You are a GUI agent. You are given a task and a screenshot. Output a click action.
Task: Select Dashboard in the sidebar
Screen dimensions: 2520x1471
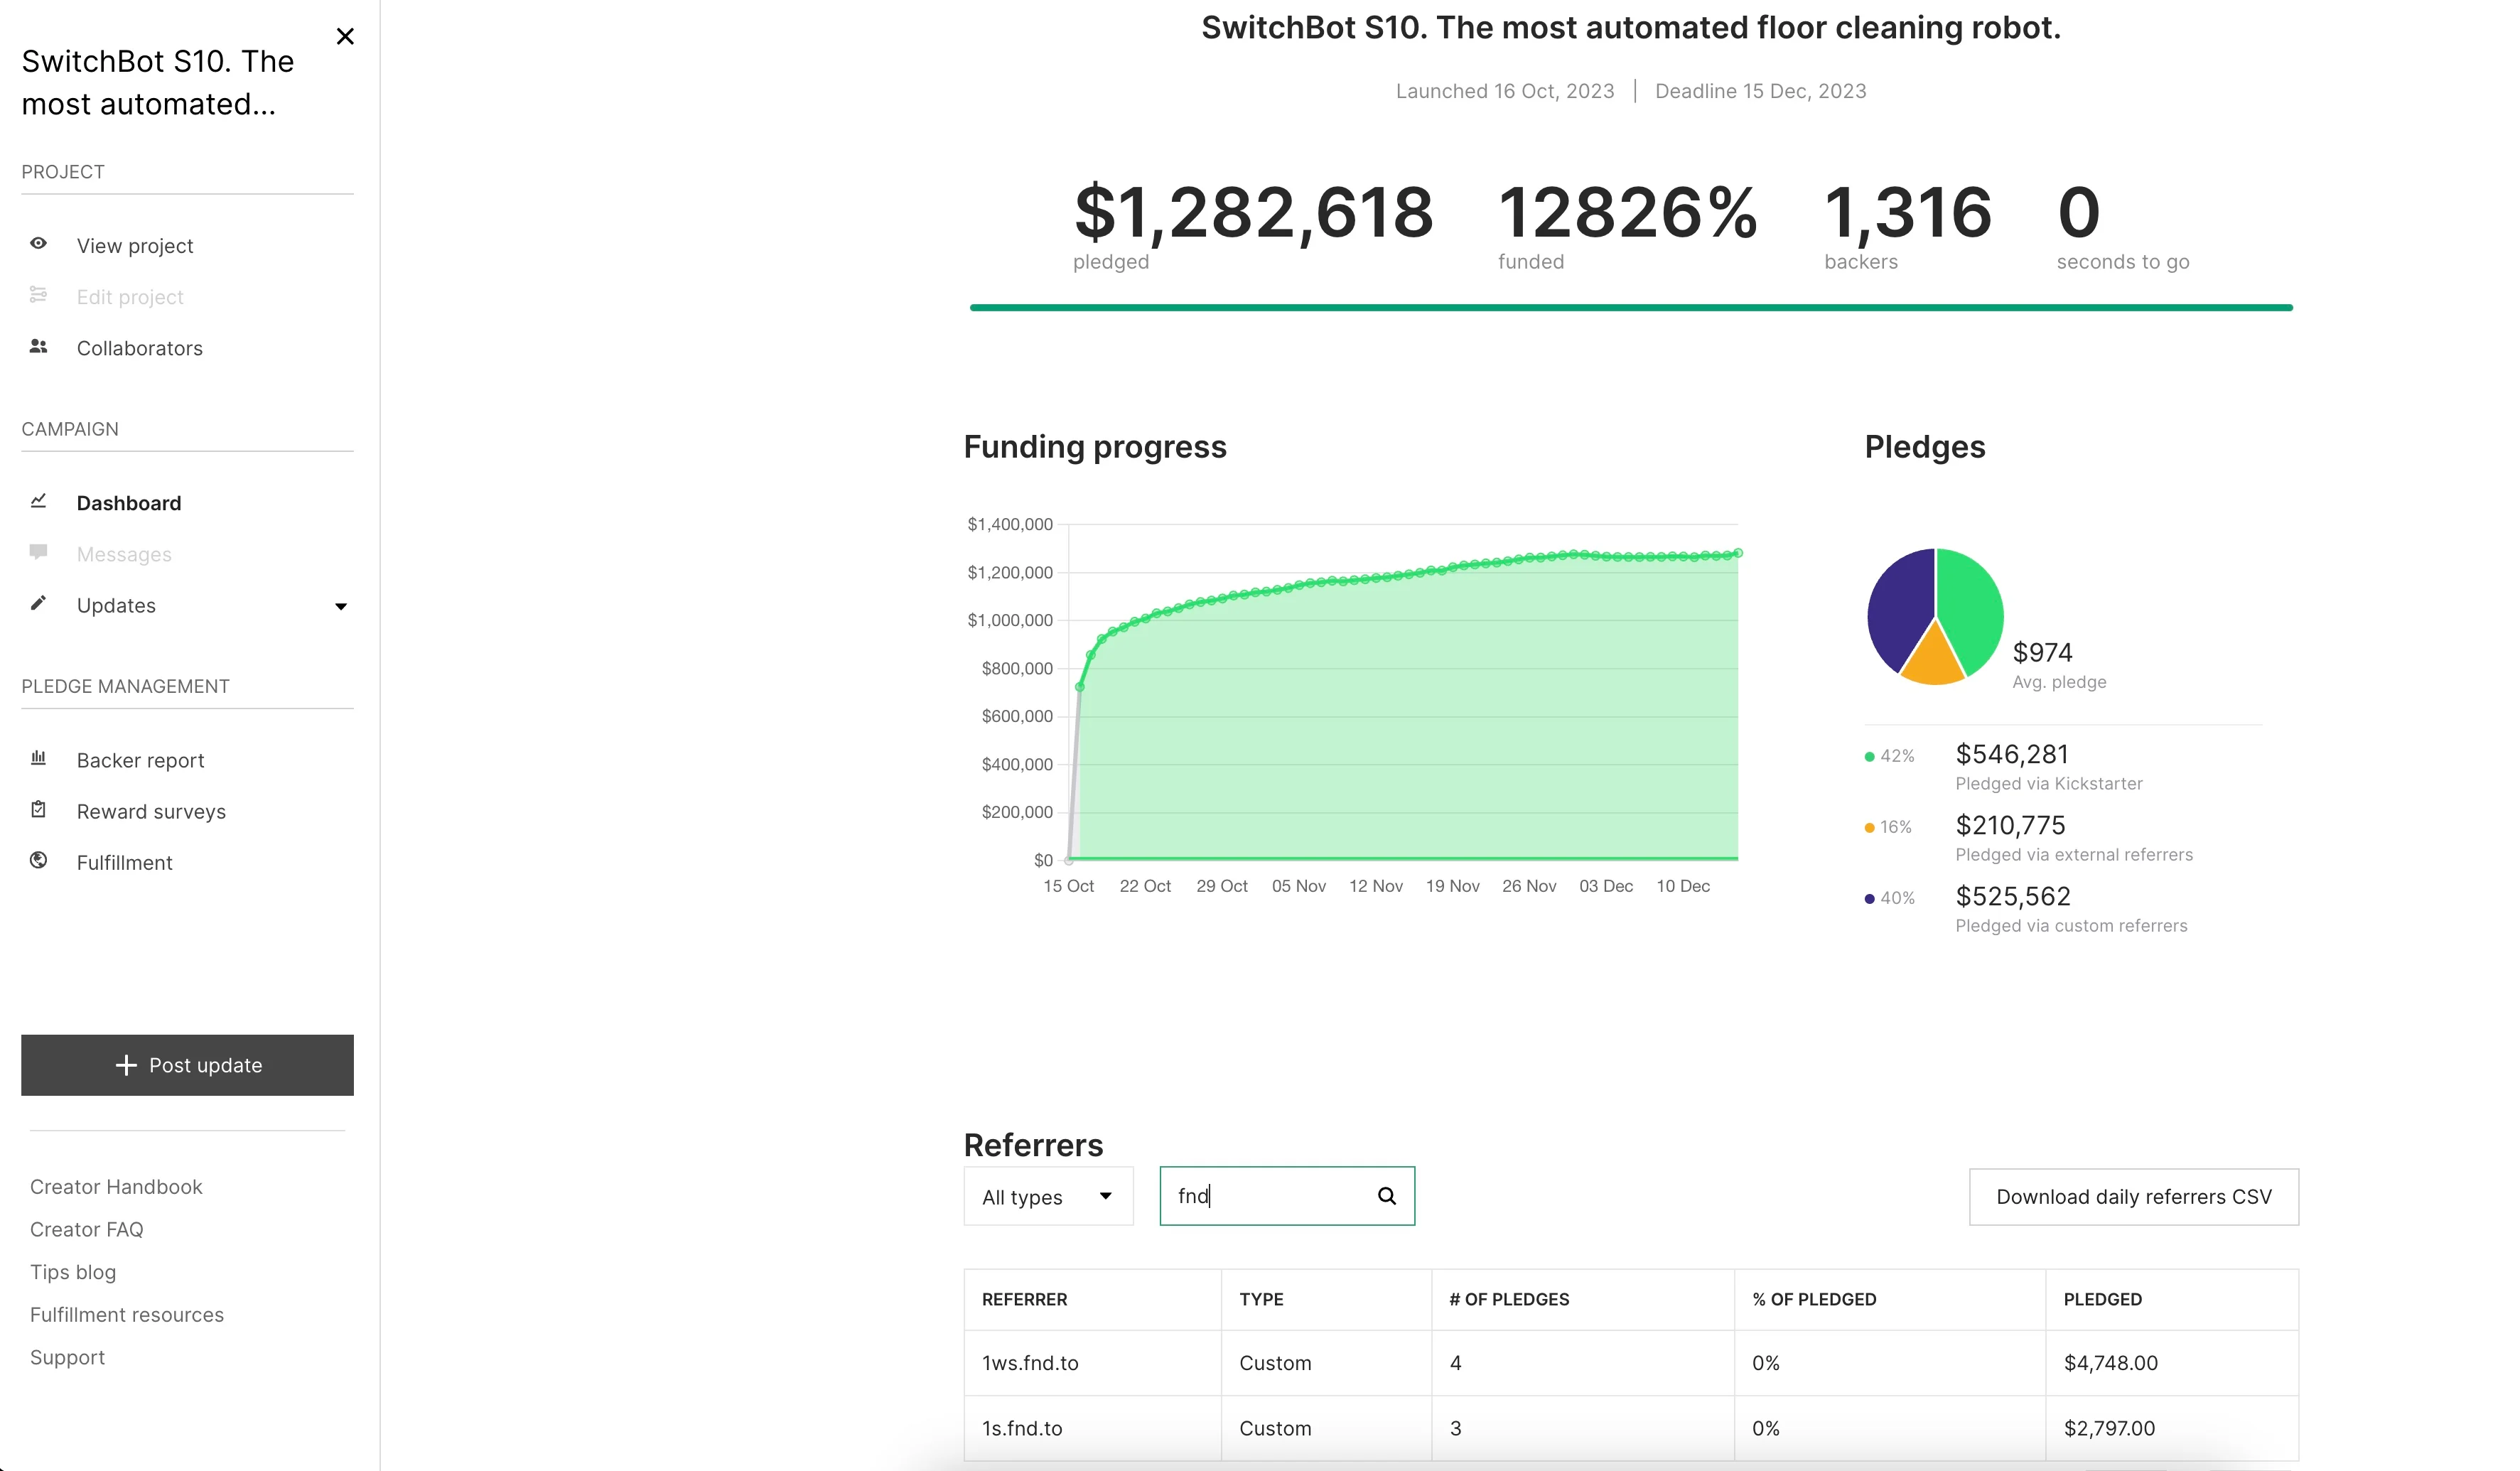pyautogui.click(x=128, y=503)
